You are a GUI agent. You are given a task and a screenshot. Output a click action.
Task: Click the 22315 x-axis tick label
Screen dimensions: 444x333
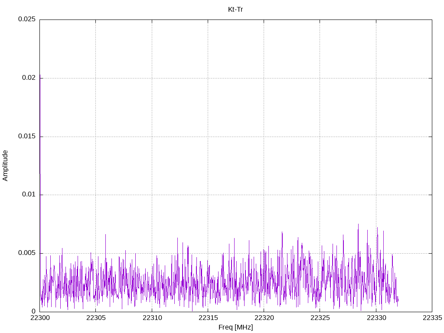coord(208,318)
